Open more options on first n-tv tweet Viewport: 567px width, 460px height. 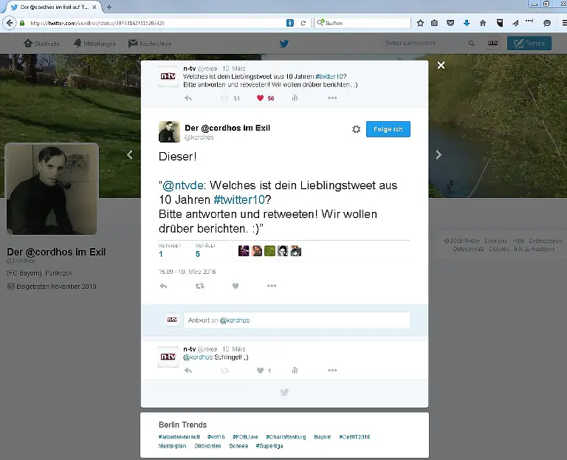(x=332, y=98)
